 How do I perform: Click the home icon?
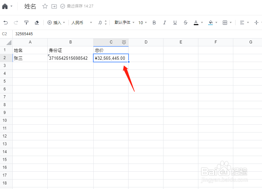click(x=5, y=6)
